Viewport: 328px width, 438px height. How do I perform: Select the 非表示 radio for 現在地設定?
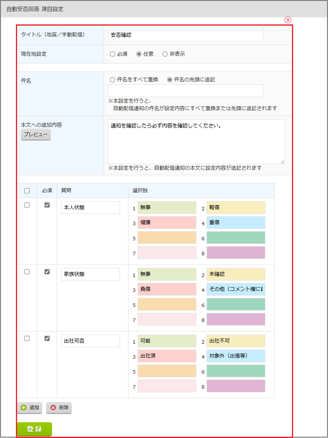(165, 54)
